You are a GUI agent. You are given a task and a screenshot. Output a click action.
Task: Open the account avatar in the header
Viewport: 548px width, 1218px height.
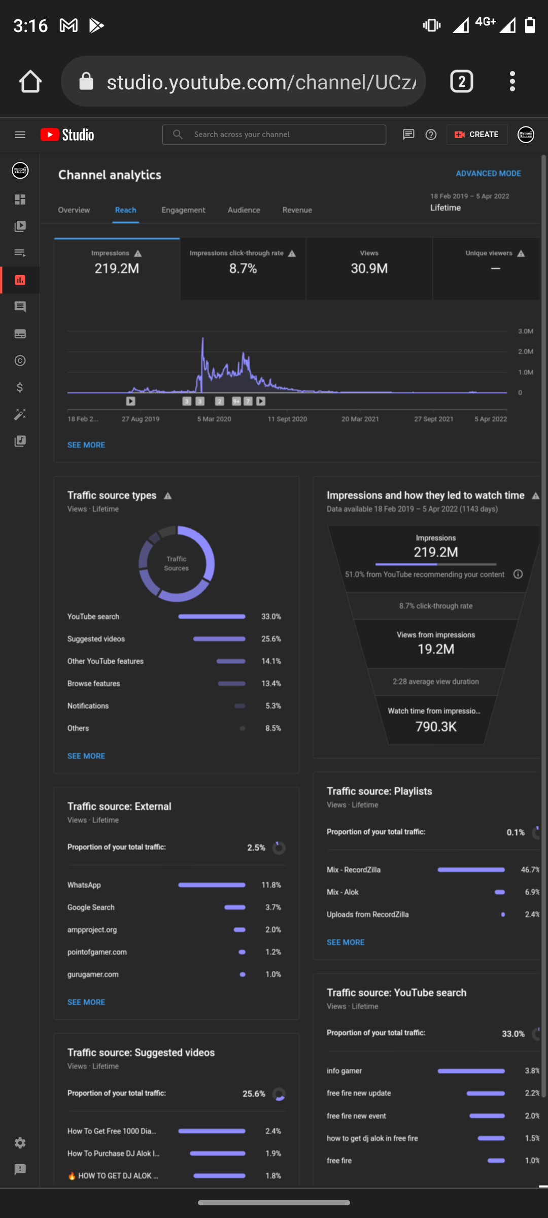point(526,134)
